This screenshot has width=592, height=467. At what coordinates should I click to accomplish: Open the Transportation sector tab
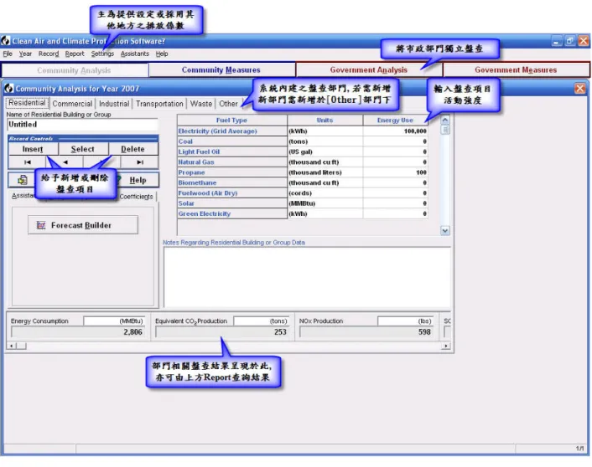tap(159, 104)
